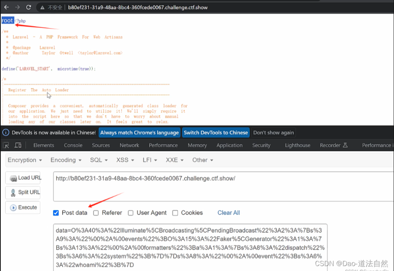Viewport: 394px width, 271px height.
Task: Click into the post data payload textarea
Action: 190,248
